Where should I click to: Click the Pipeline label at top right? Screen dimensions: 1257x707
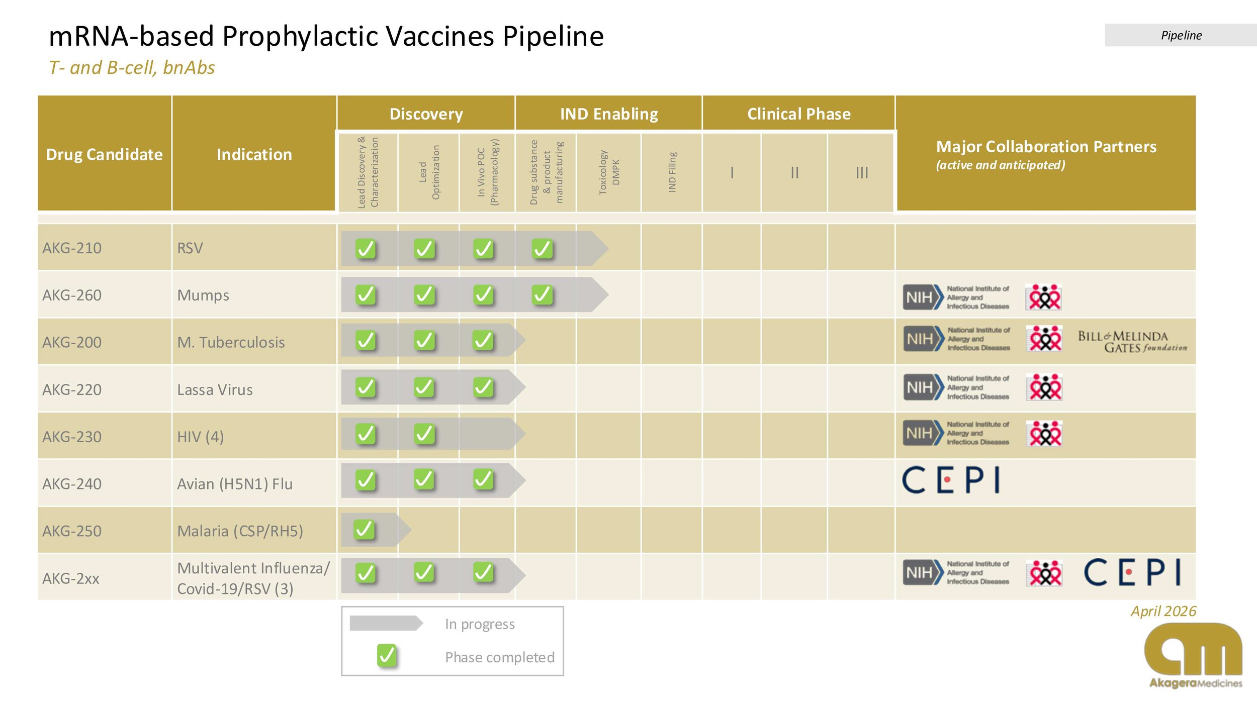(1181, 35)
